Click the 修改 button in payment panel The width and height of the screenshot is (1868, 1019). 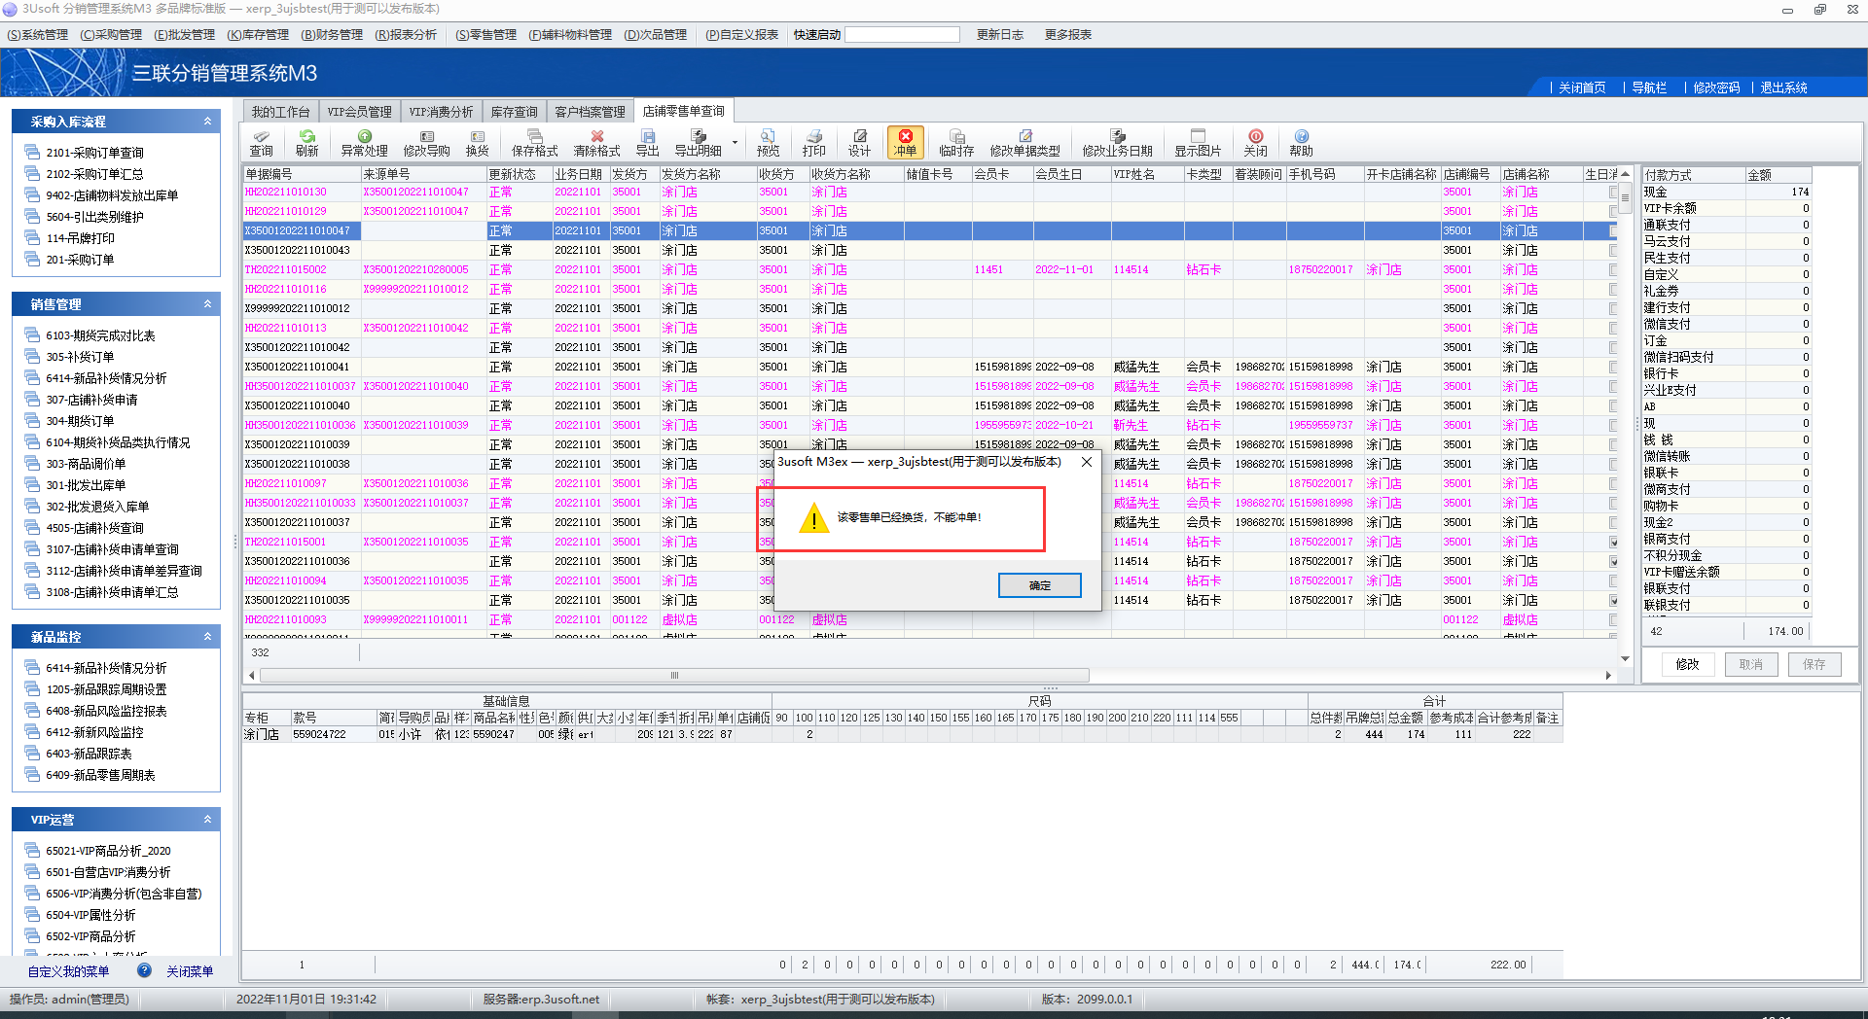tap(1688, 664)
